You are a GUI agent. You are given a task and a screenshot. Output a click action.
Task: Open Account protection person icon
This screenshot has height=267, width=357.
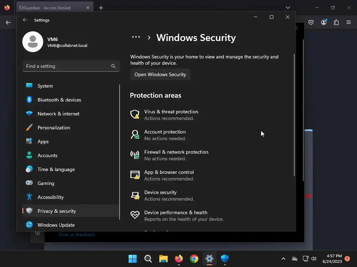tap(135, 135)
